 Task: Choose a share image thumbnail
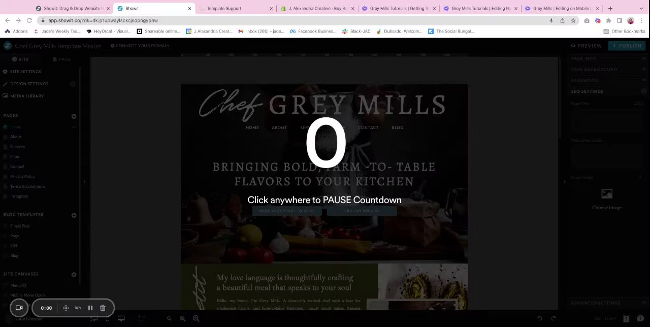[x=607, y=199]
